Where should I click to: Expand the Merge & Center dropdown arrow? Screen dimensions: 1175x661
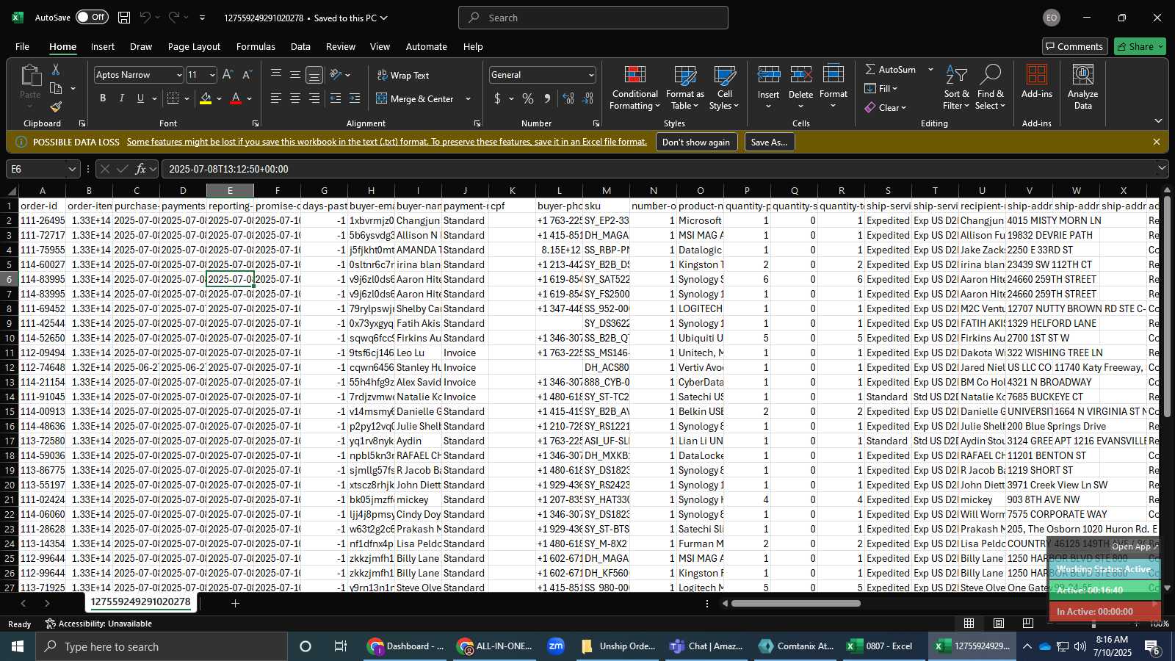[468, 98]
